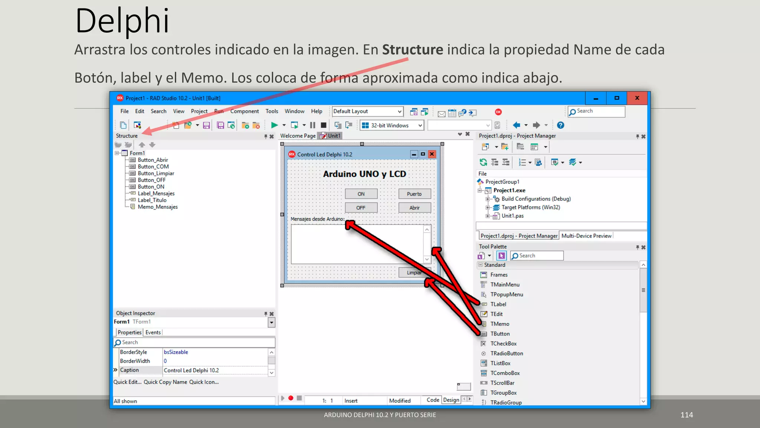Image resolution: width=760 pixels, height=428 pixels.
Task: Switch to the Code view tab
Action: (433, 400)
